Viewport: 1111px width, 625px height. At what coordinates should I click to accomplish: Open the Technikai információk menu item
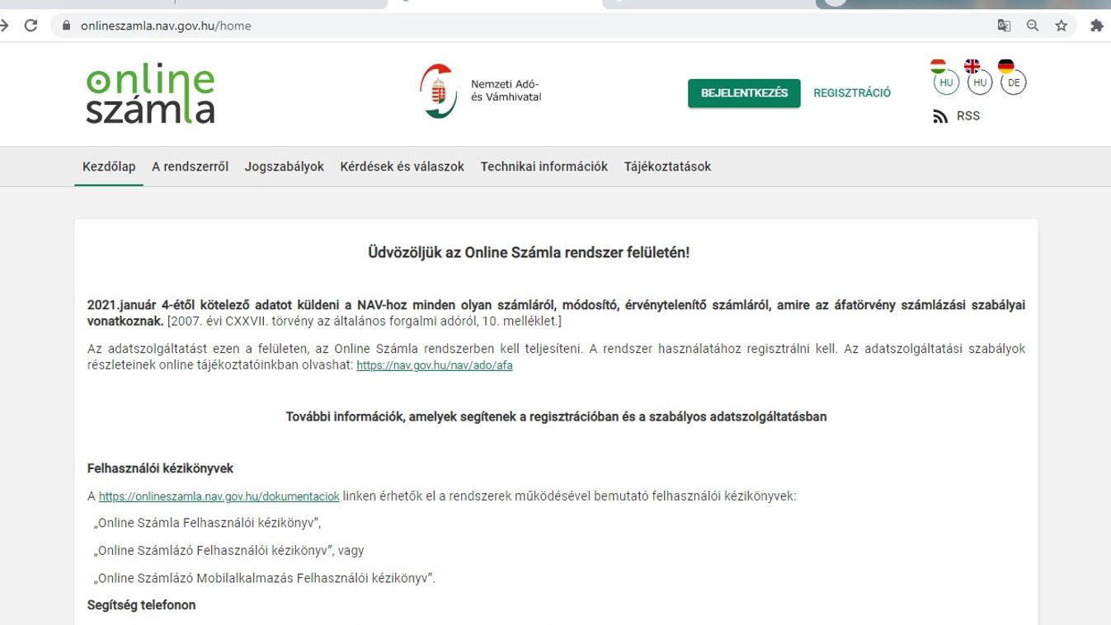(544, 167)
